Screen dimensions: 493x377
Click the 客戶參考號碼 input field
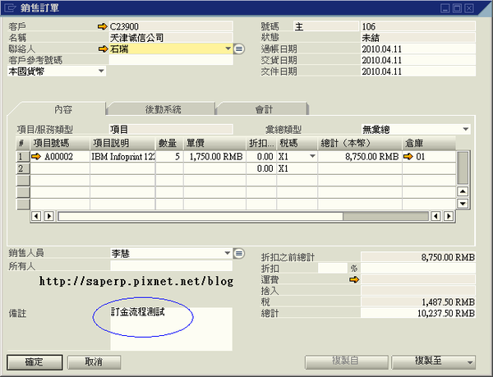click(171, 60)
